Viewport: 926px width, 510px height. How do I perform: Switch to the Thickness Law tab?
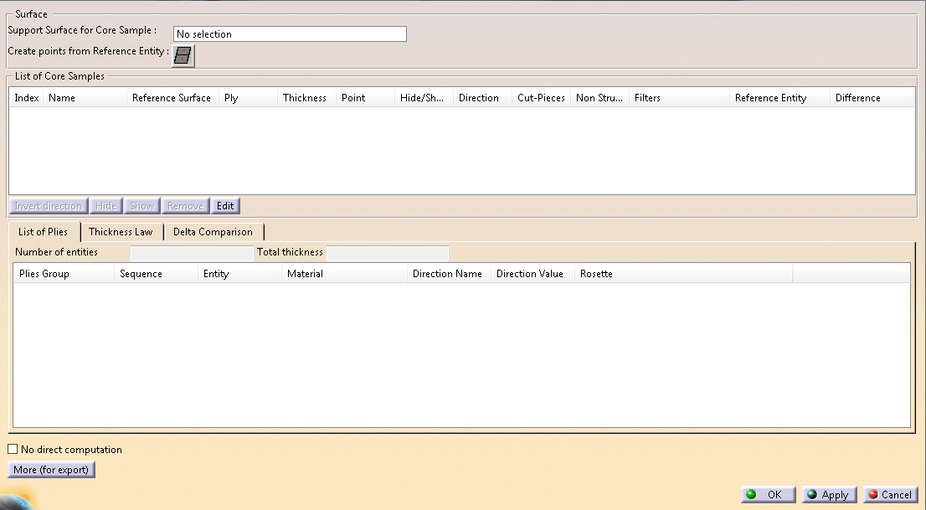[121, 232]
